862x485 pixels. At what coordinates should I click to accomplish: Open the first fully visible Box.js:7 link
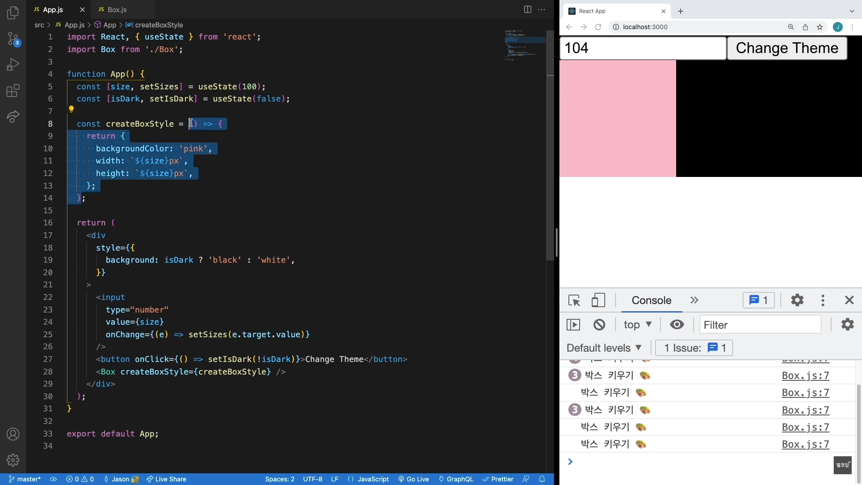pyautogui.click(x=805, y=376)
